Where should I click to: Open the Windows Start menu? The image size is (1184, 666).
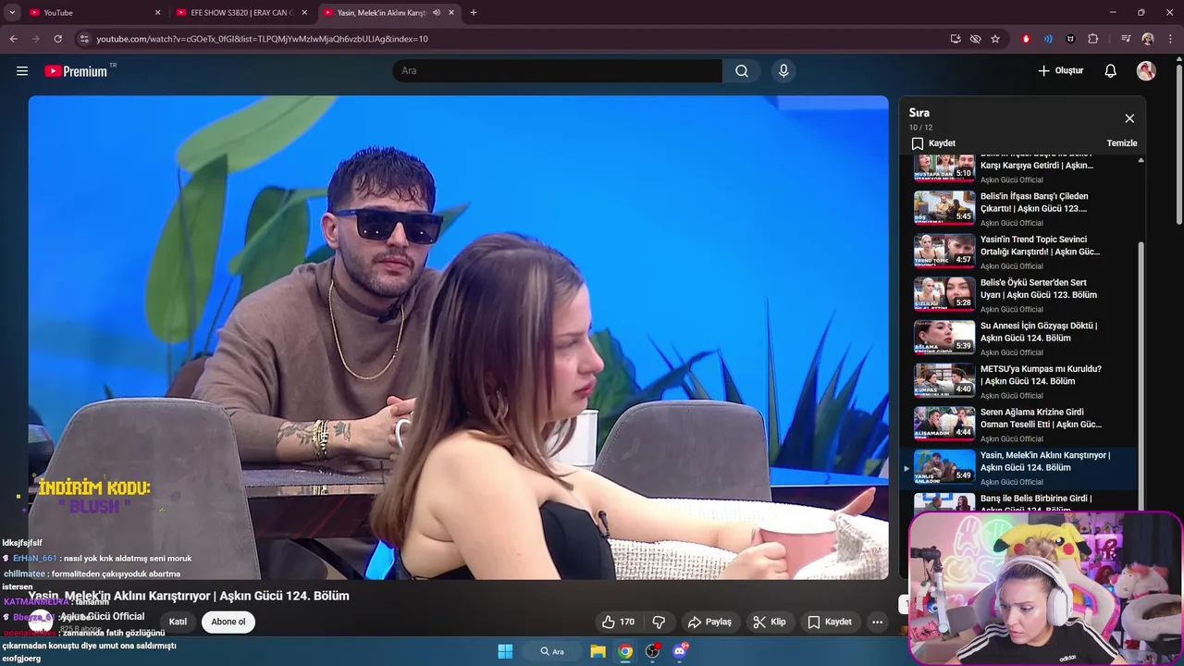pos(505,651)
